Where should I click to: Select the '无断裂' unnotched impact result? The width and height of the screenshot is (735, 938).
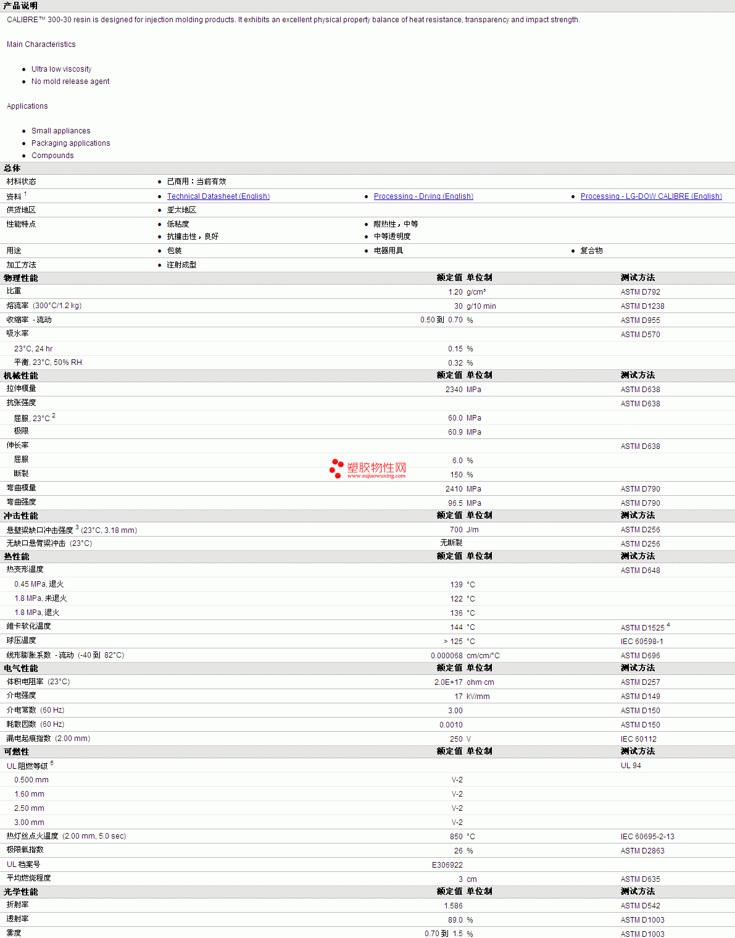(x=451, y=543)
